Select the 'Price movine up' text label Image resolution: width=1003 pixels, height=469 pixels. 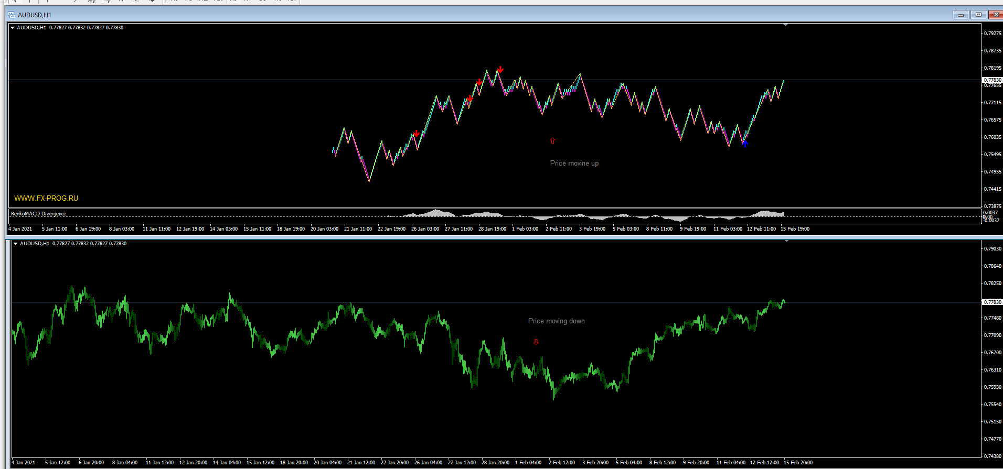[x=574, y=163]
